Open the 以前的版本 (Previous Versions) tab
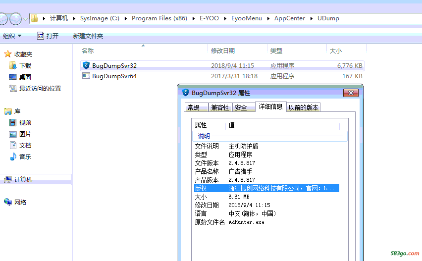Image resolution: width=422 pixels, height=261 pixels. point(303,107)
